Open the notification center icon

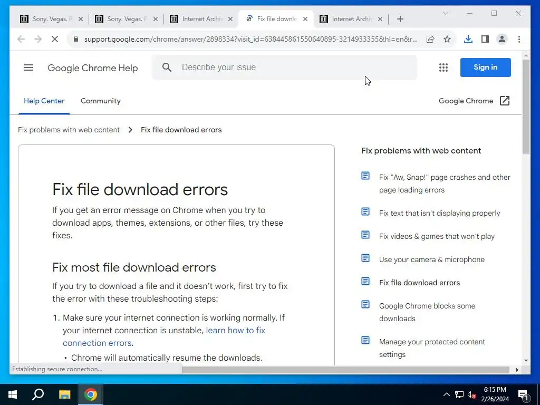(x=524, y=394)
